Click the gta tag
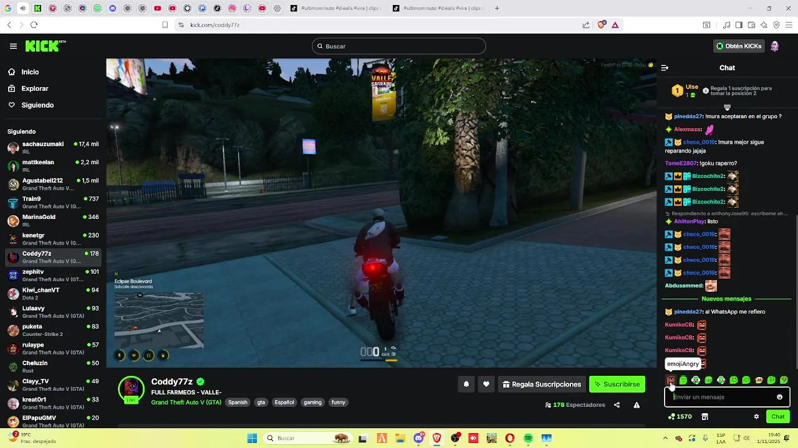 261,402
